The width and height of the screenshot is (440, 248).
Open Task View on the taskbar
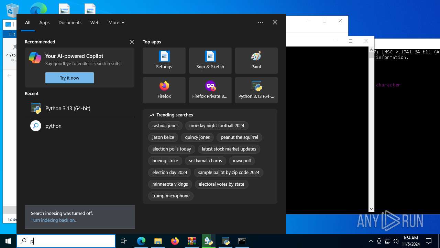click(x=124, y=241)
